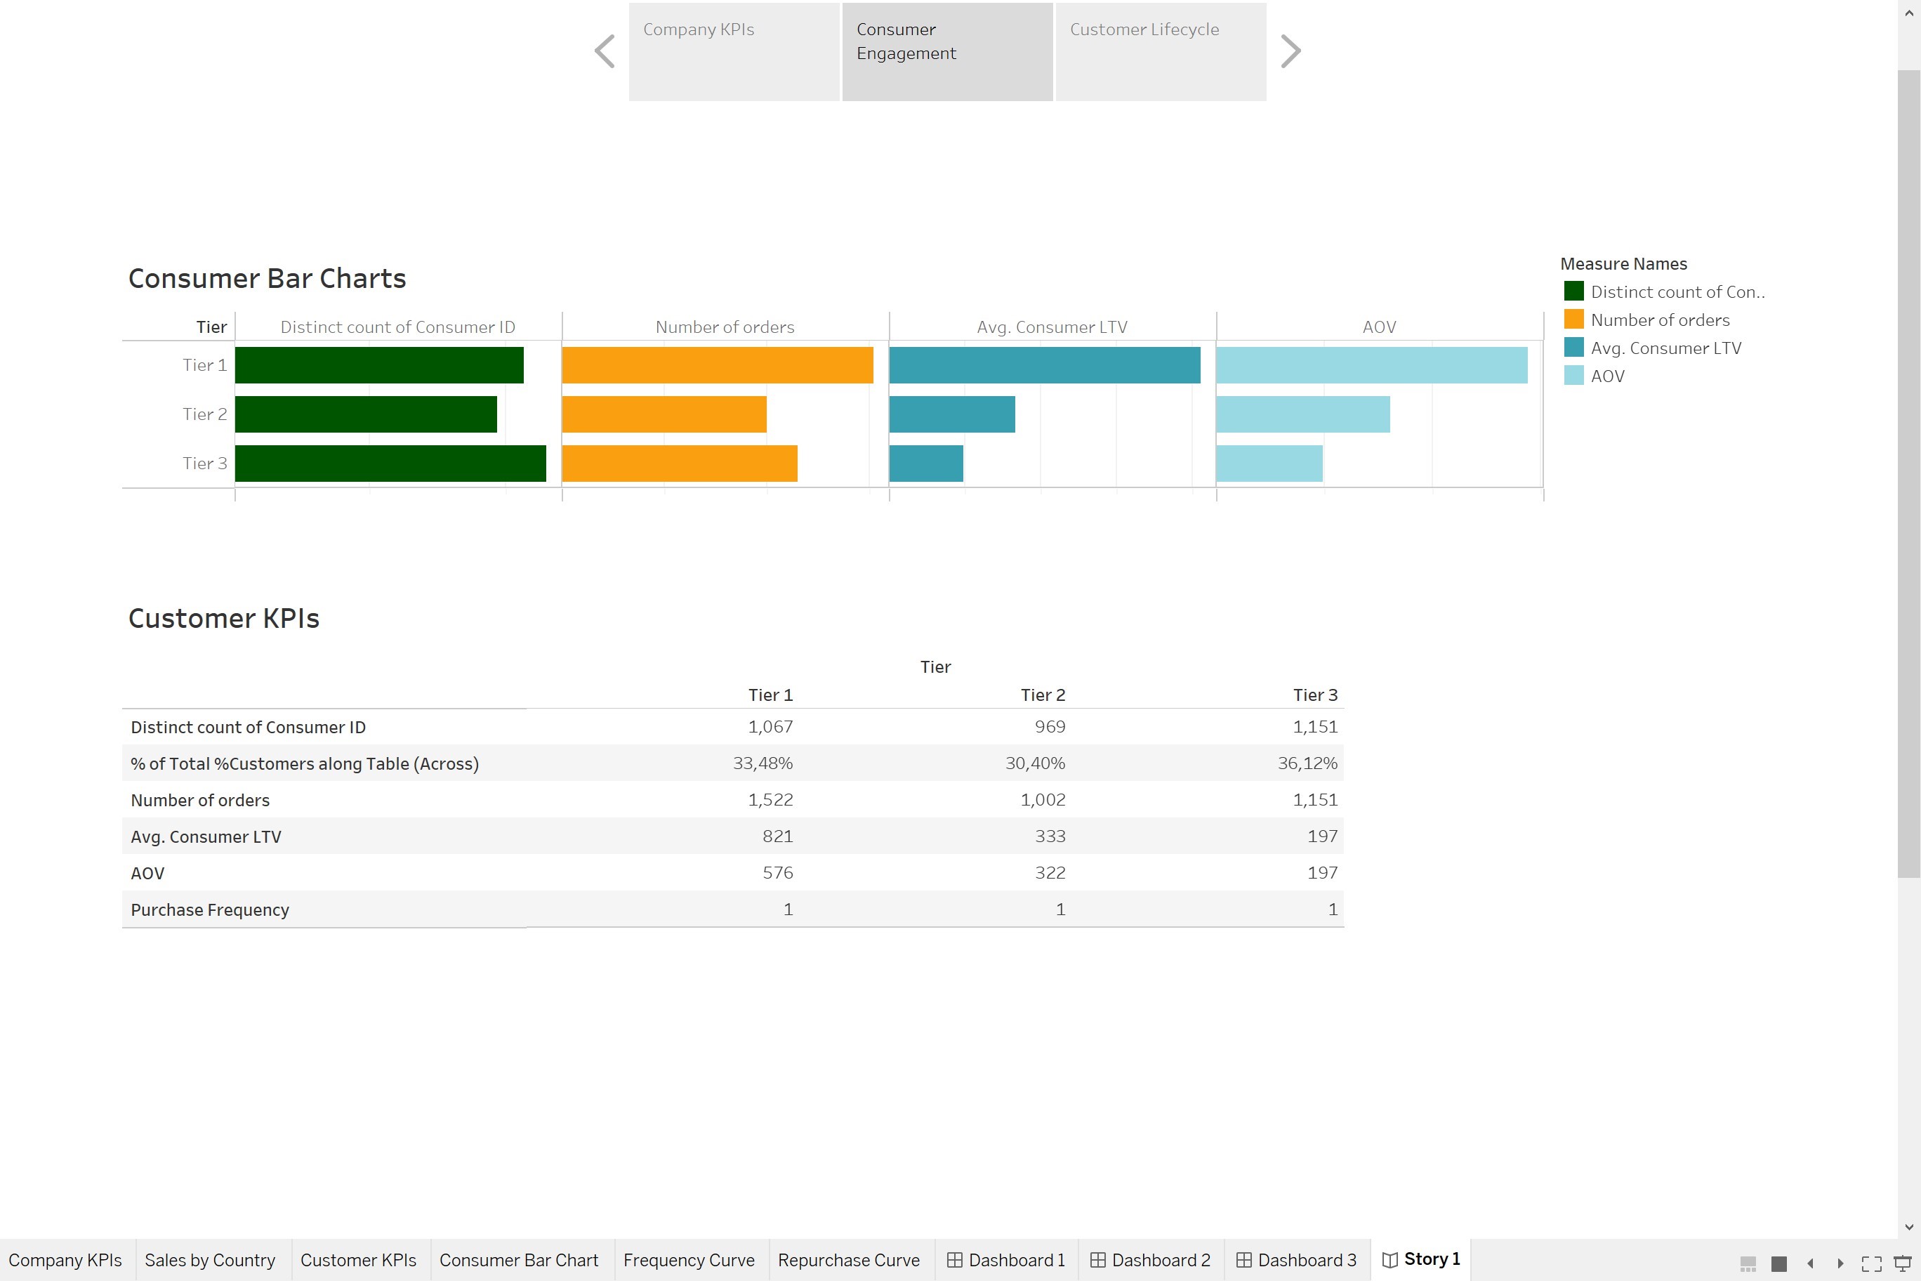This screenshot has width=1921, height=1281.
Task: Select the Consumer Engagement story point
Action: [946, 51]
